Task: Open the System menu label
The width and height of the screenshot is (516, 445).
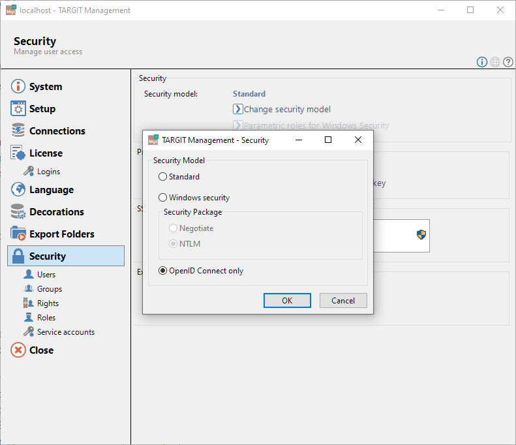Action: pos(46,87)
